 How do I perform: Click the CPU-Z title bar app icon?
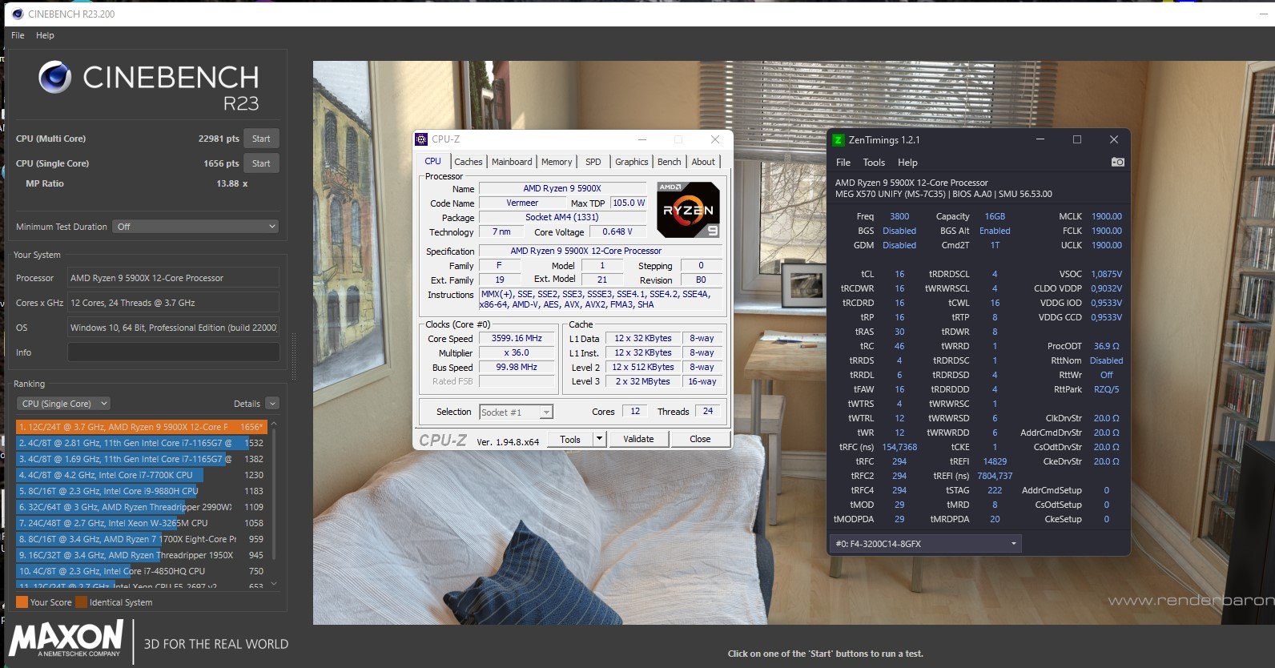click(421, 139)
